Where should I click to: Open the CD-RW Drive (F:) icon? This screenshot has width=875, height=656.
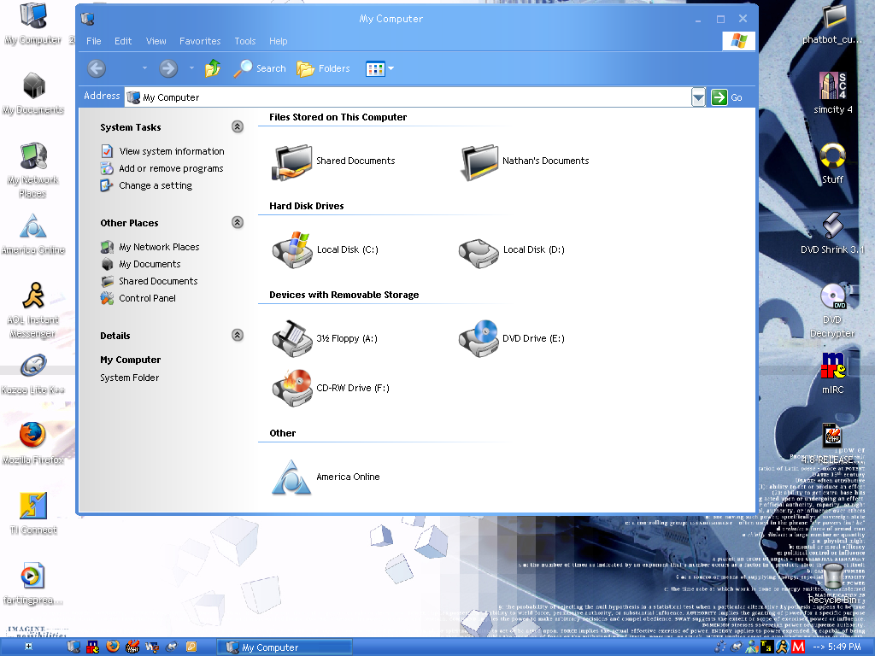click(x=292, y=388)
